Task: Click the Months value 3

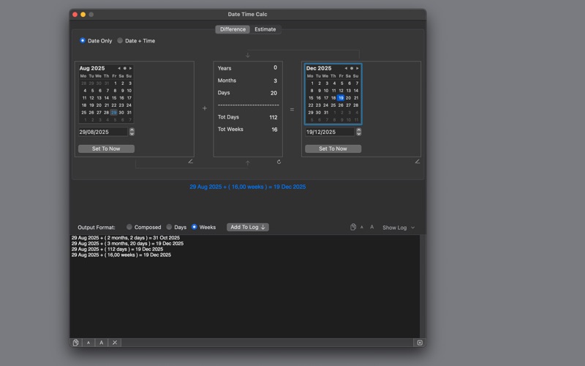Action: (276, 81)
